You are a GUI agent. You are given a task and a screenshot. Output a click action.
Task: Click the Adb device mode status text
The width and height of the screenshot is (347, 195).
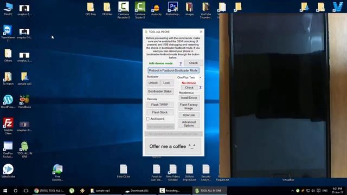[x=160, y=63]
